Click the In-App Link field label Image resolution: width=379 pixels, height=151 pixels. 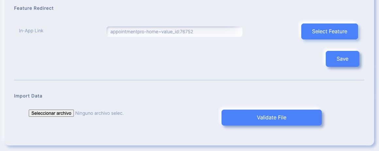pos(31,31)
